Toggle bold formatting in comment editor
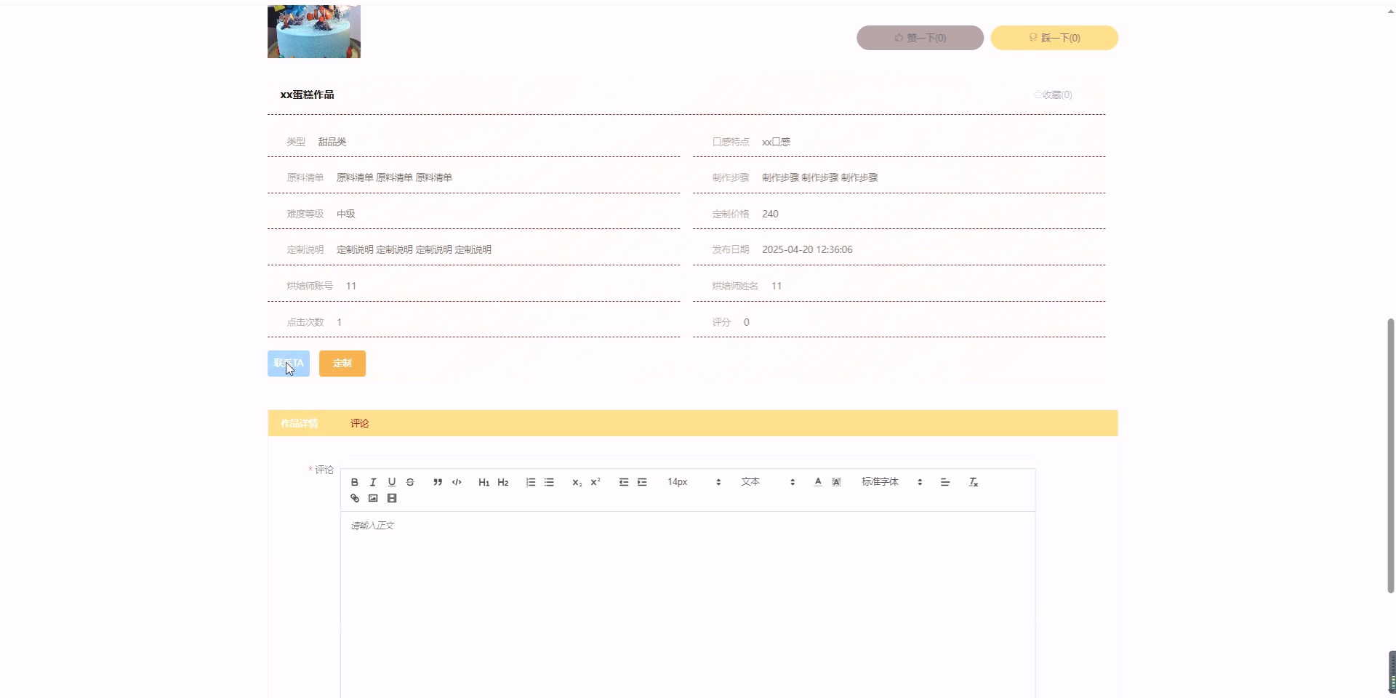This screenshot has height=698, width=1396. point(355,482)
